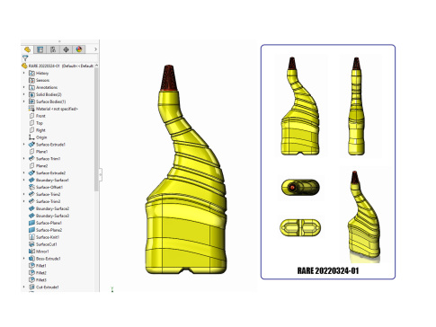The width and height of the screenshot is (436, 327).
Task: Open the DisplayManager color-wheel tab
Action: click(79, 49)
